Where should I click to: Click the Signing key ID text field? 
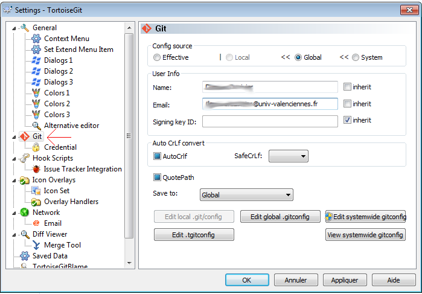tap(270, 121)
